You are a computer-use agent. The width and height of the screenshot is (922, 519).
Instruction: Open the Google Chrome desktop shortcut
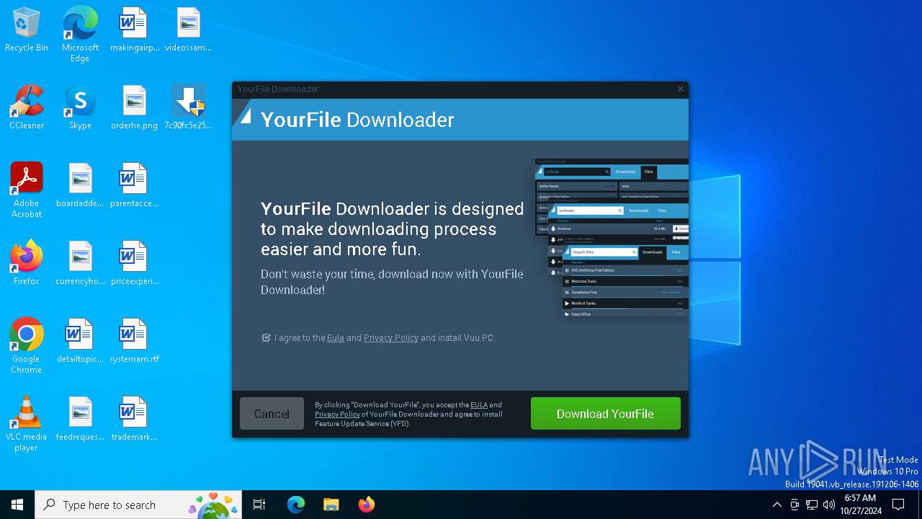click(x=27, y=346)
